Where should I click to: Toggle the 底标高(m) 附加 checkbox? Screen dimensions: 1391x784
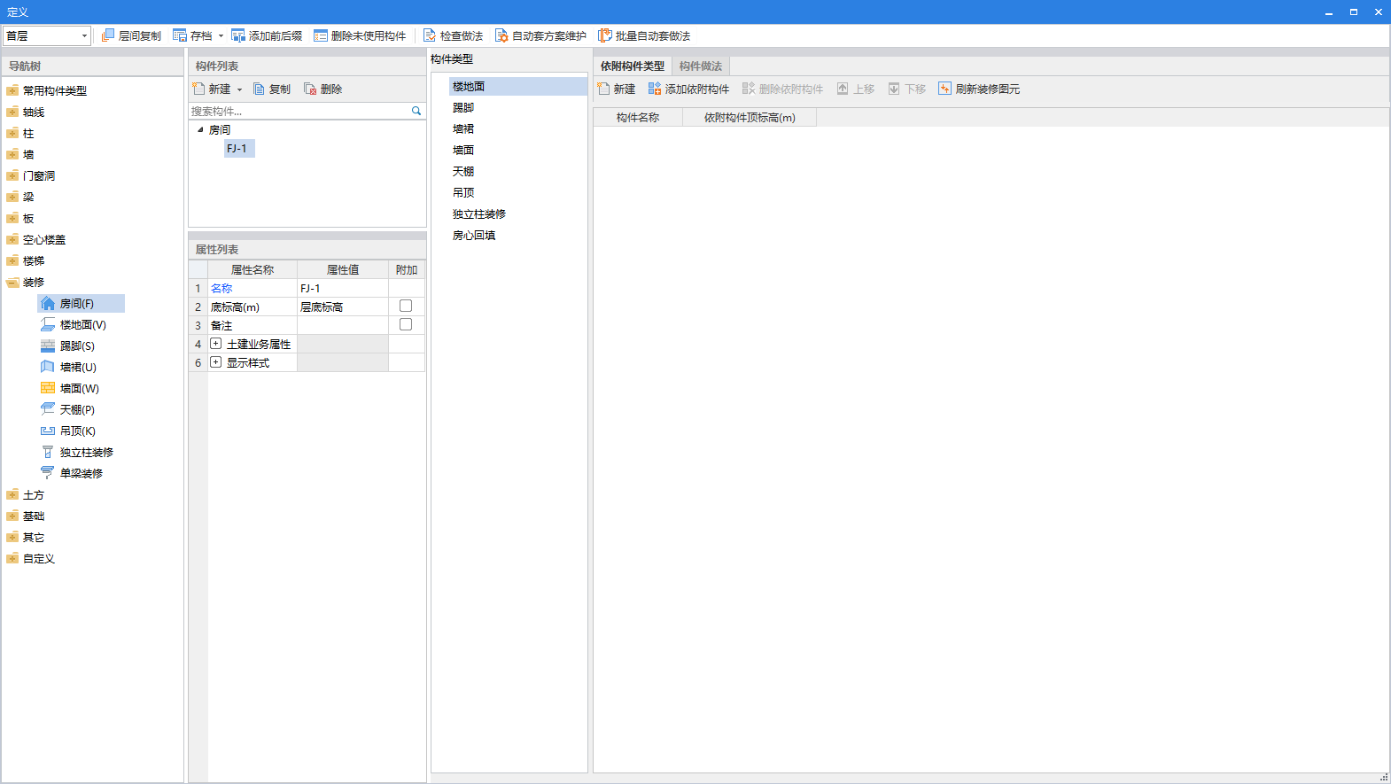pyautogui.click(x=406, y=306)
